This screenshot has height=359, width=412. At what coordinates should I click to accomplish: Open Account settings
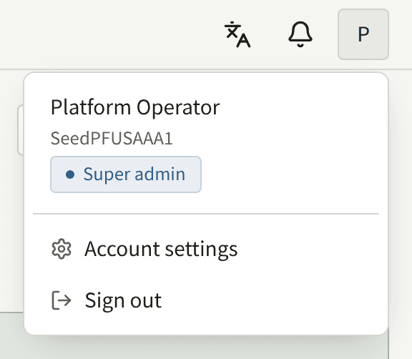[x=206, y=249]
